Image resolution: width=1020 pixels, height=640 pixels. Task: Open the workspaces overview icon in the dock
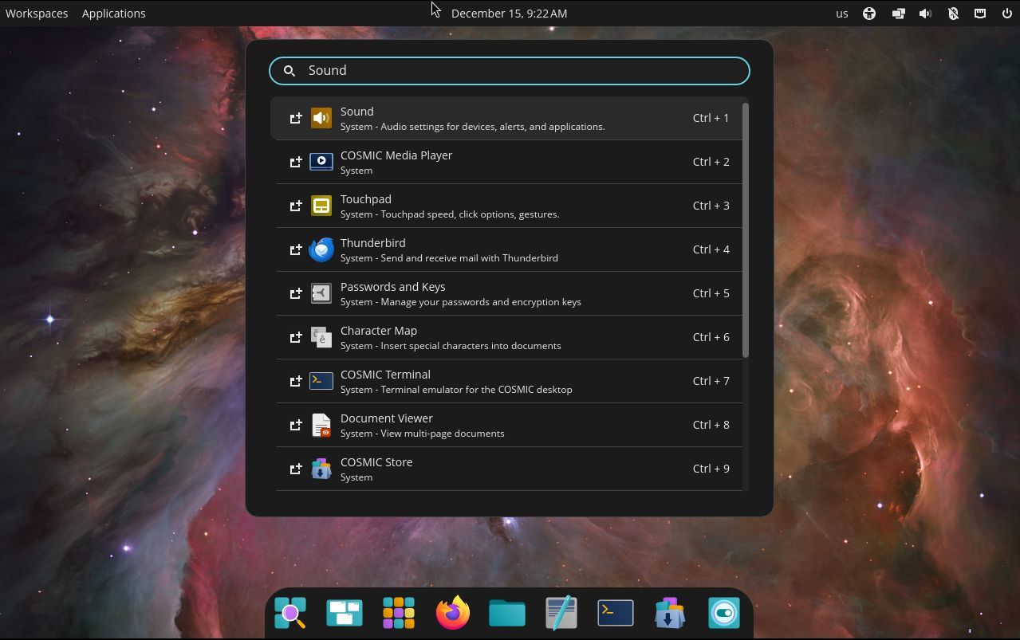coord(344,612)
